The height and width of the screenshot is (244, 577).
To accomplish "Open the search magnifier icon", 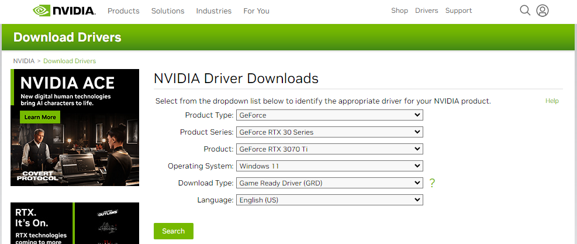I will point(525,11).
